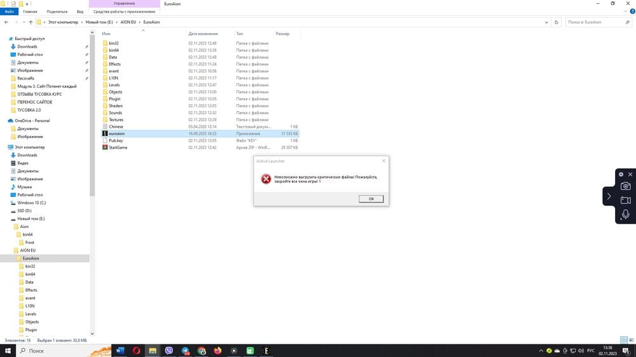Click the search field Поиск в: EuroAion

point(595,22)
